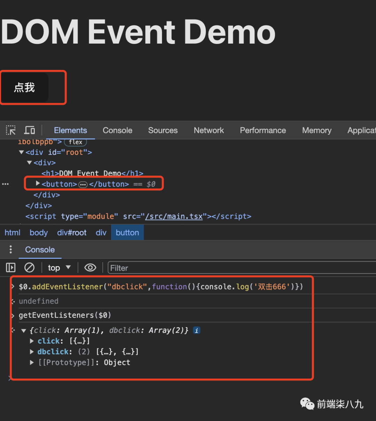Open the Performance tab
376x421 pixels.
tap(263, 130)
